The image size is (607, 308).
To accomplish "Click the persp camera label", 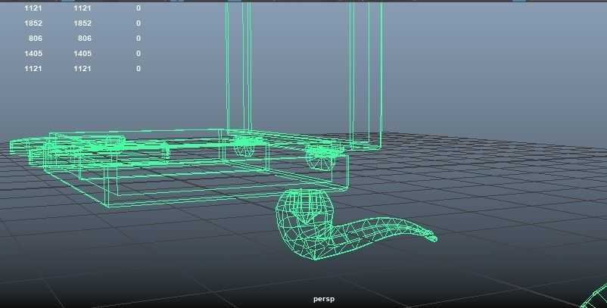I will tap(324, 299).
